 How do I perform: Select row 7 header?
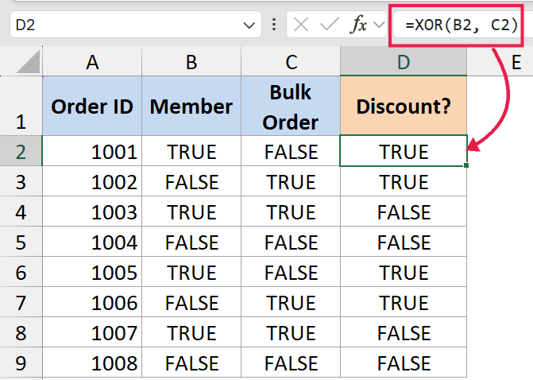tap(21, 302)
